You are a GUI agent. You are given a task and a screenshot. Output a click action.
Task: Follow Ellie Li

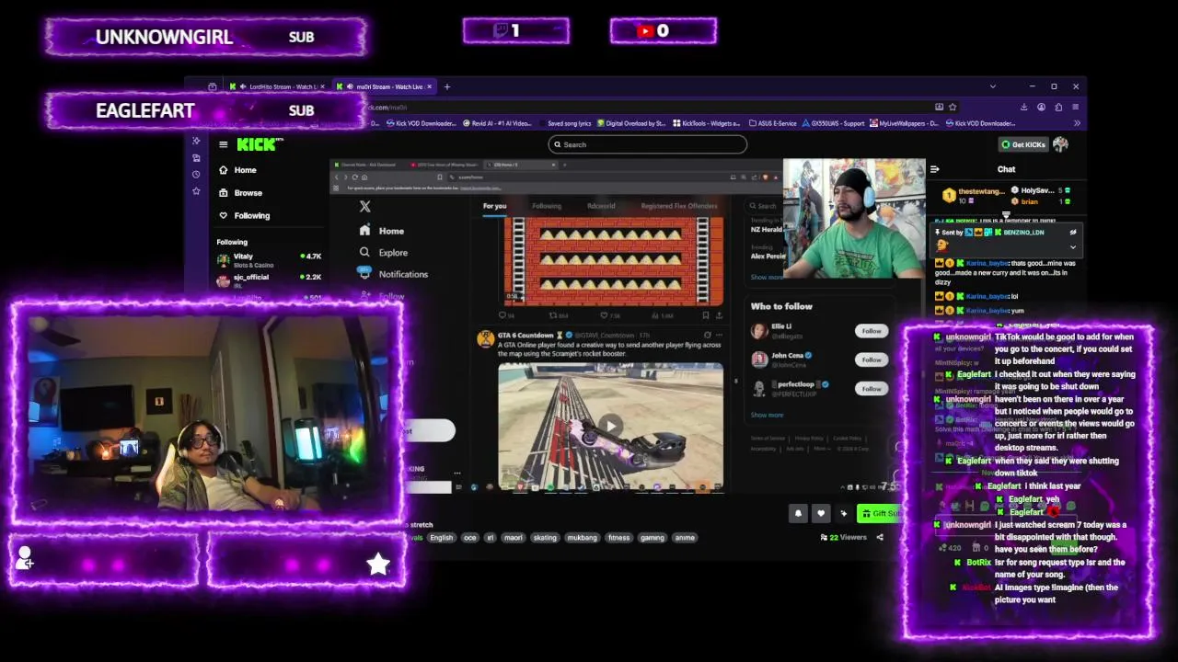[x=872, y=331]
